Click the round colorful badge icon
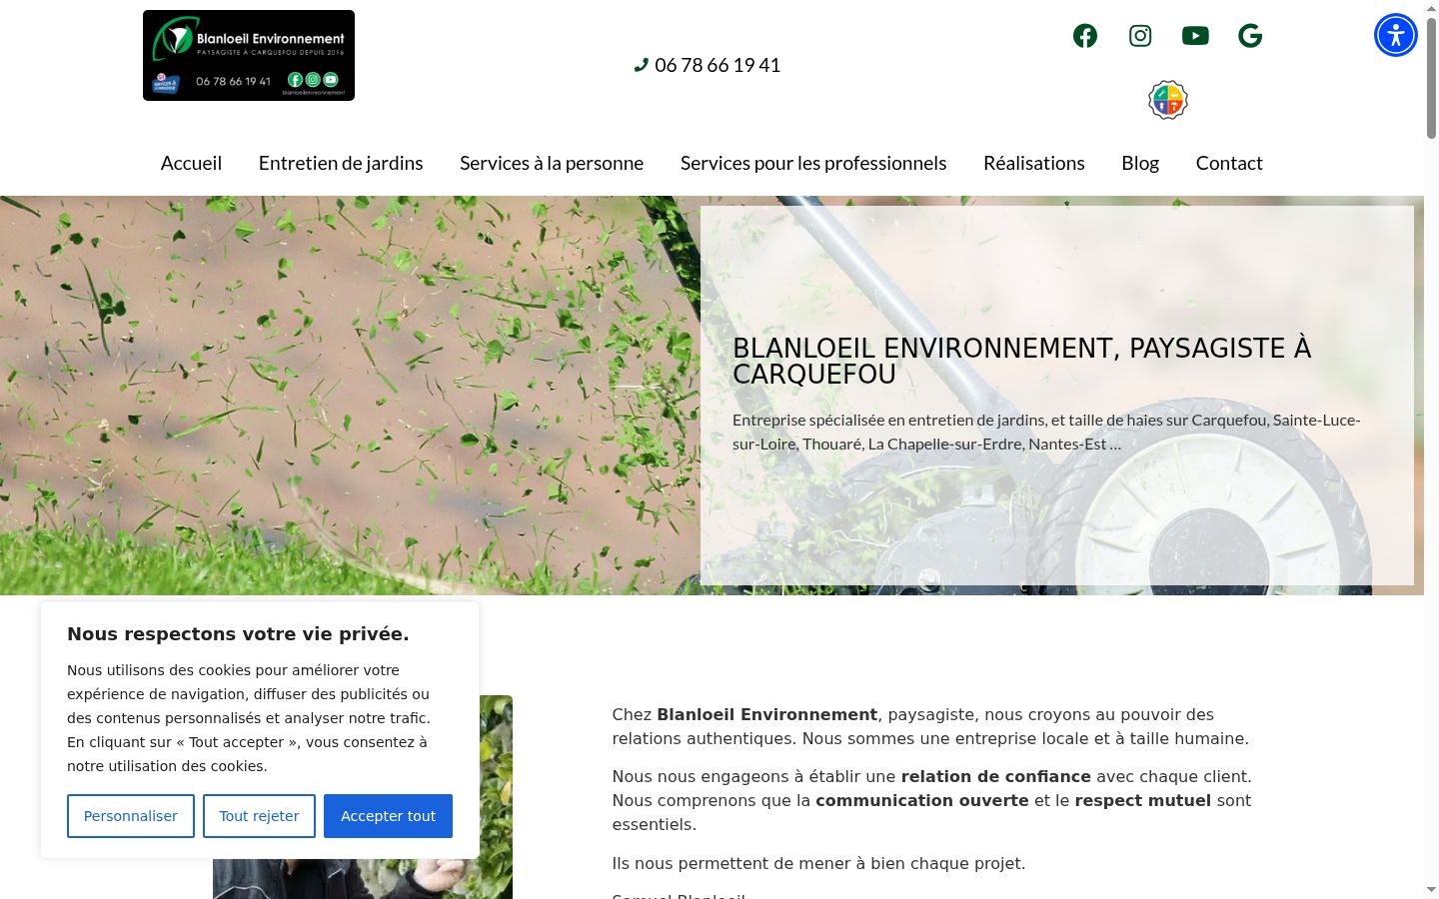This screenshot has width=1439, height=899. [1168, 100]
